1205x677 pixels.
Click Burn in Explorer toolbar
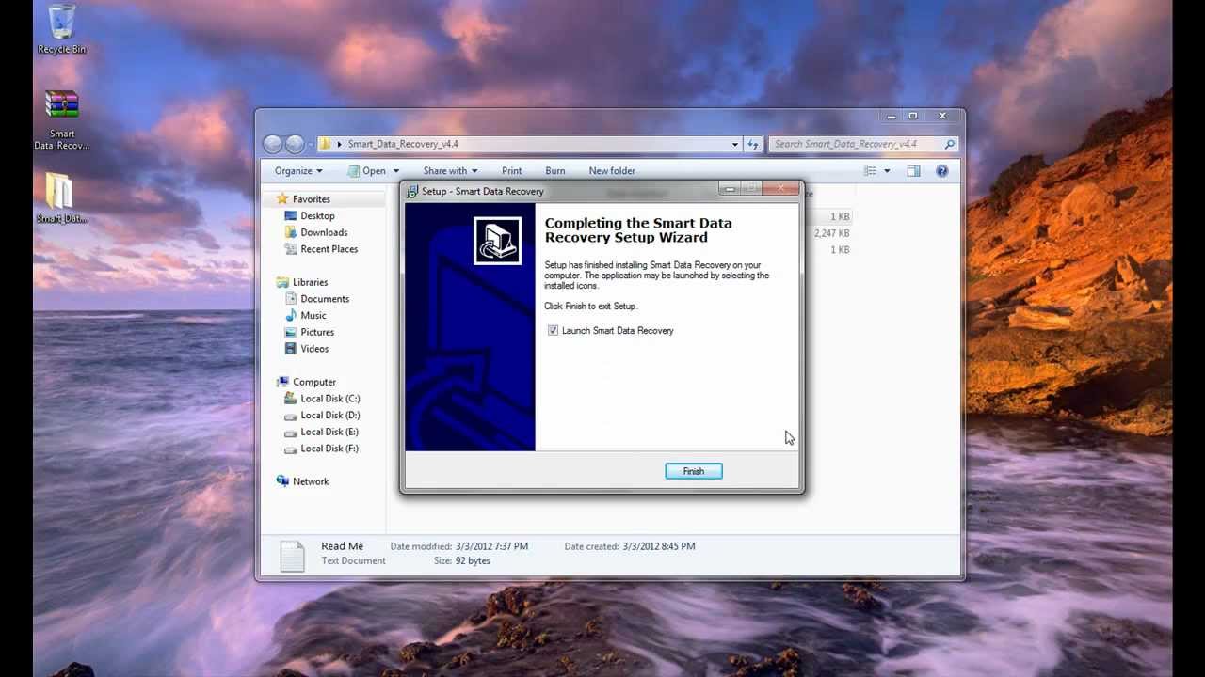(555, 171)
